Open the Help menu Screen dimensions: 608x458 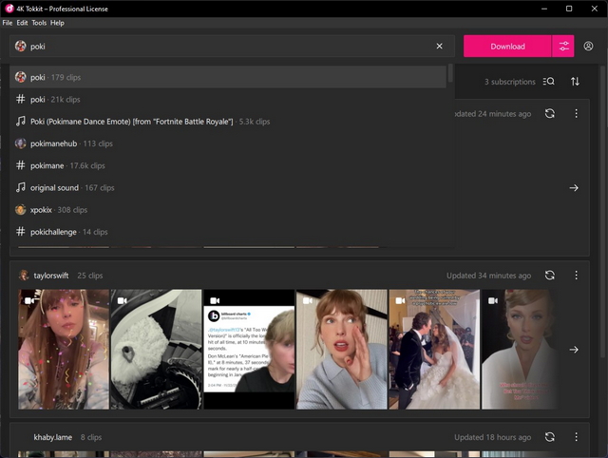tap(57, 23)
